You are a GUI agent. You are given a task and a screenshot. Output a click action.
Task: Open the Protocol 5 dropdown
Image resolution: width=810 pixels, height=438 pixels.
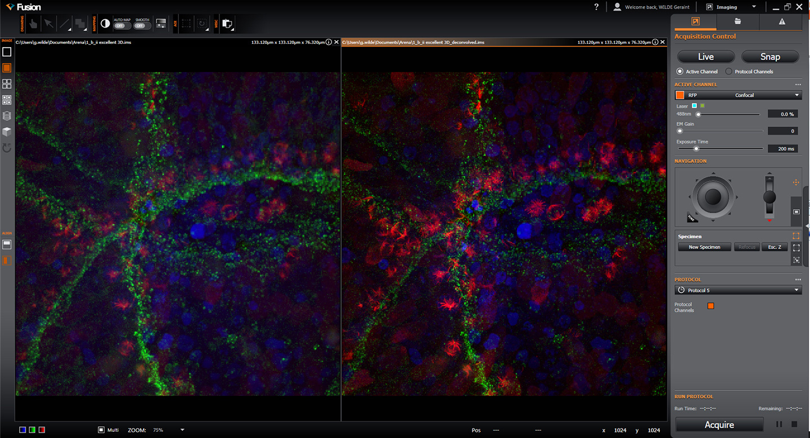[x=796, y=290]
